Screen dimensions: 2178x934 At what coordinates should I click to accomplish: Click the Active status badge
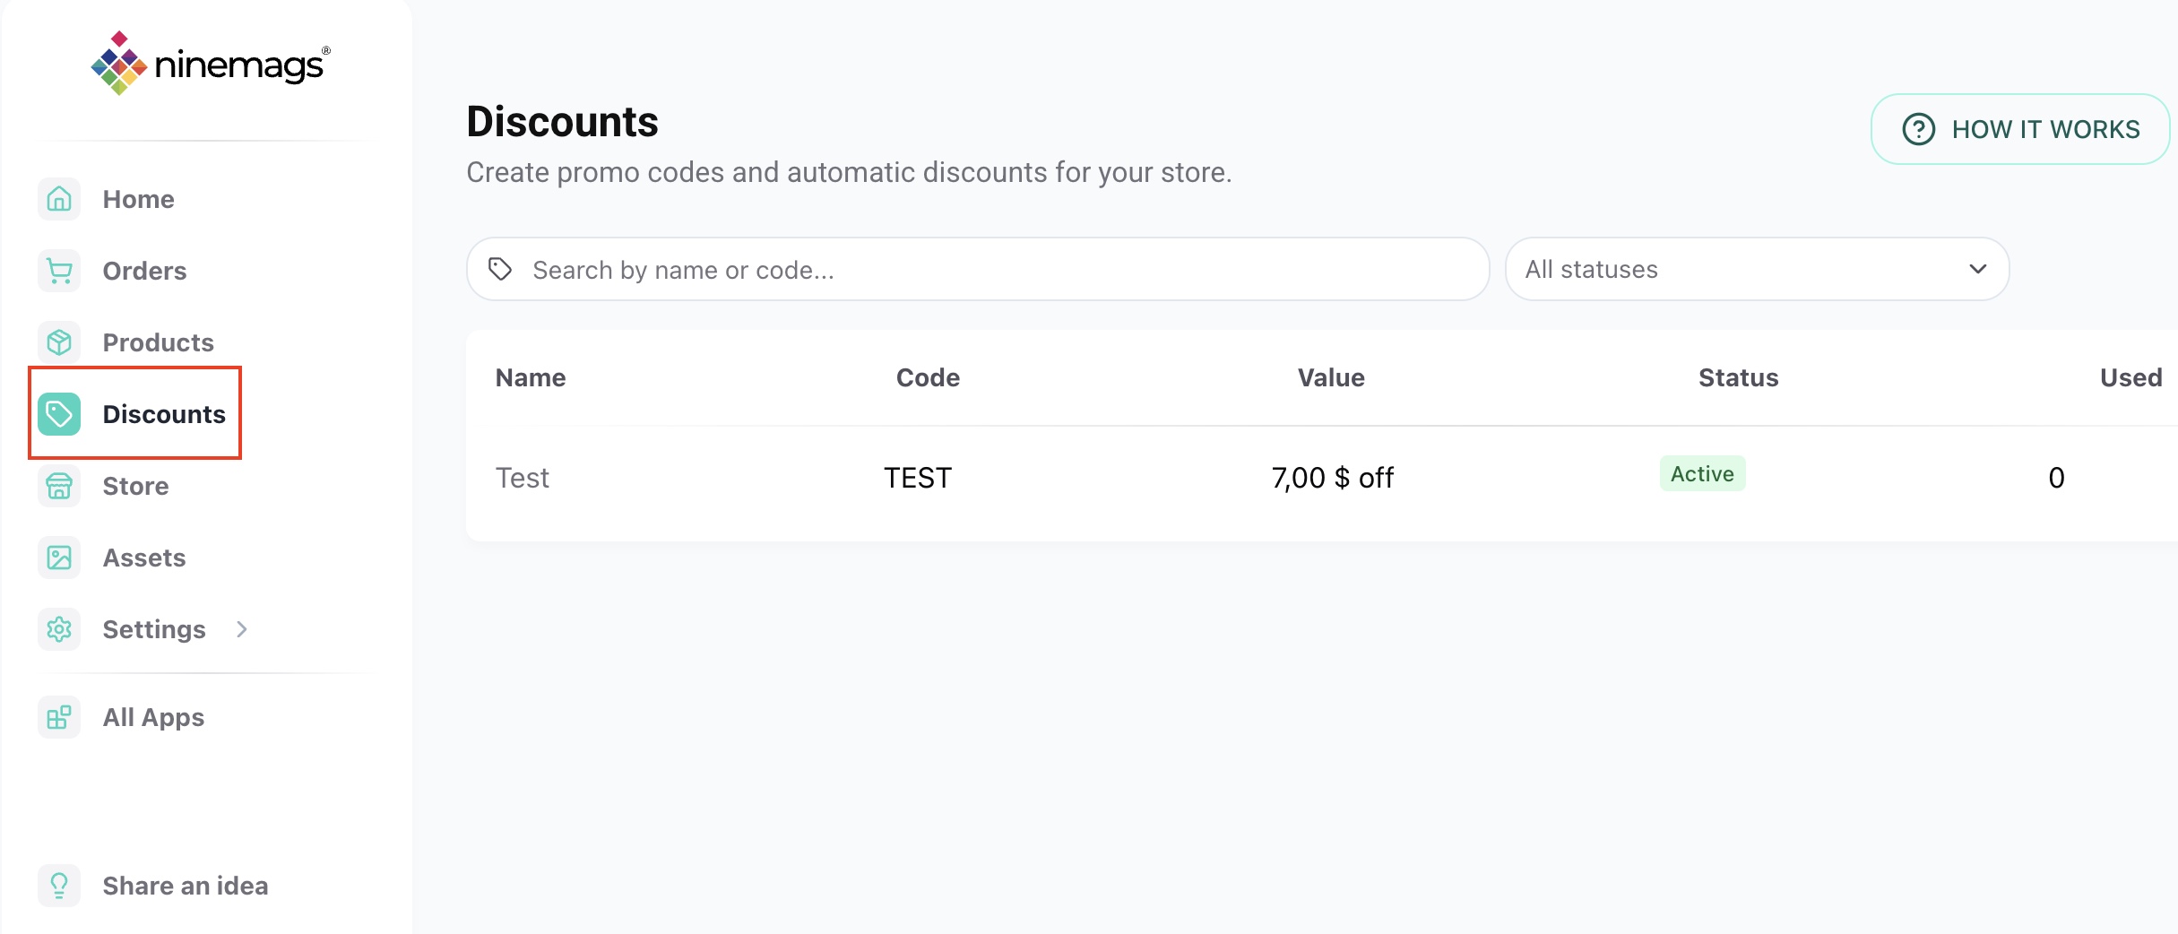[x=1702, y=473]
